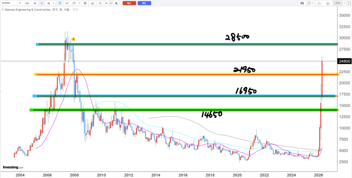Click the 2026 year label on time axis
The image size is (352, 178).
(318, 175)
